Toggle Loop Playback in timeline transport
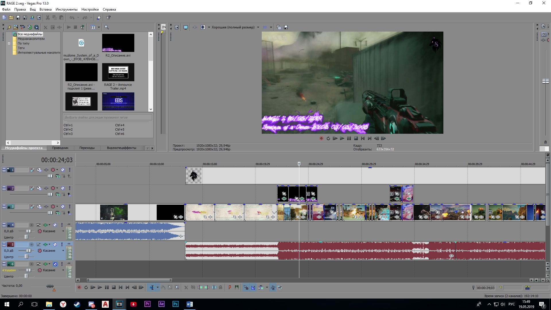Image resolution: width=551 pixels, height=310 pixels. click(x=86, y=287)
